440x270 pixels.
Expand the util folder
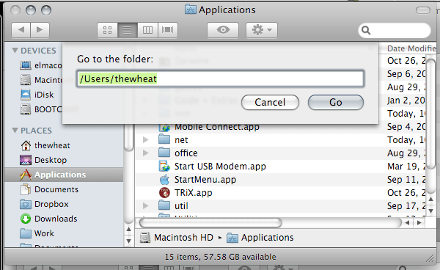click(x=145, y=205)
